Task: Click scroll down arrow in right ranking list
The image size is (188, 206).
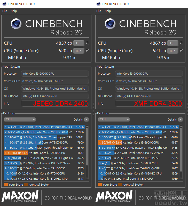Action: pyautogui.click(x=181, y=178)
